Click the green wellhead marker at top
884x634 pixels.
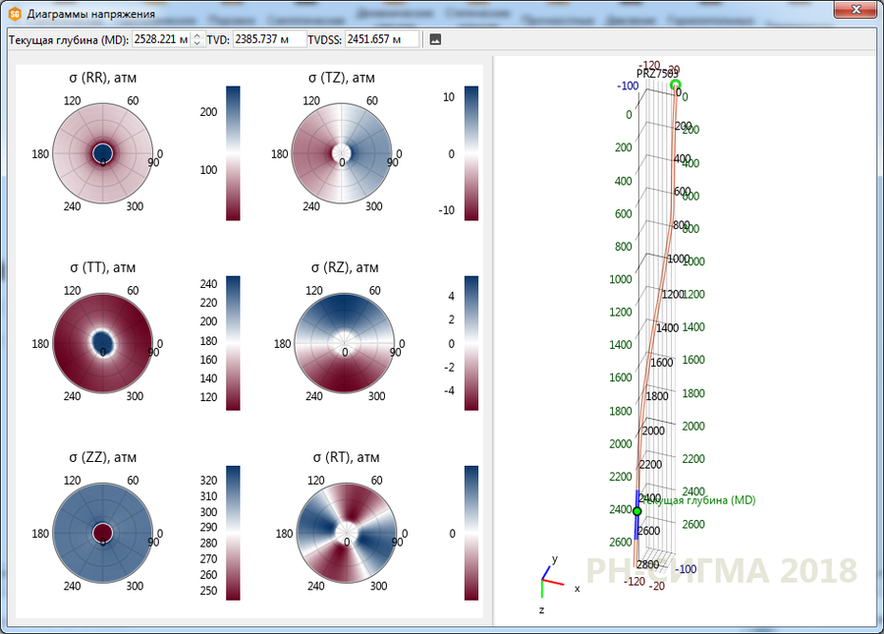pyautogui.click(x=675, y=86)
